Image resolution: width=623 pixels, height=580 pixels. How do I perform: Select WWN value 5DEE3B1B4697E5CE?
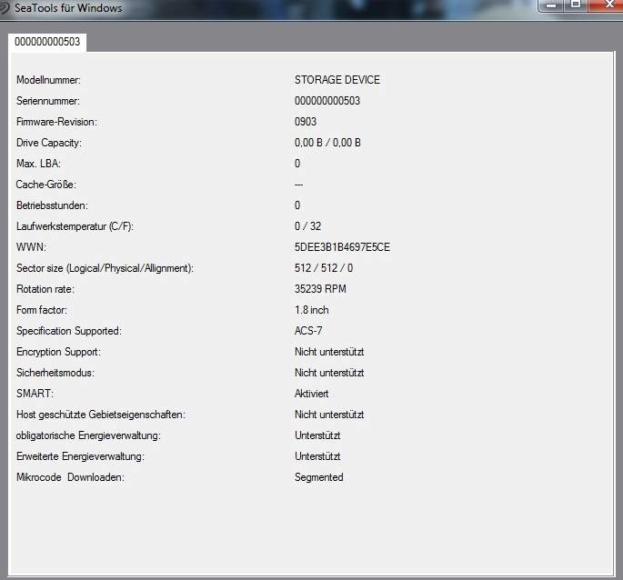click(x=342, y=247)
